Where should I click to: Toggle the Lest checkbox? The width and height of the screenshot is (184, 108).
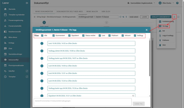[100, 36]
